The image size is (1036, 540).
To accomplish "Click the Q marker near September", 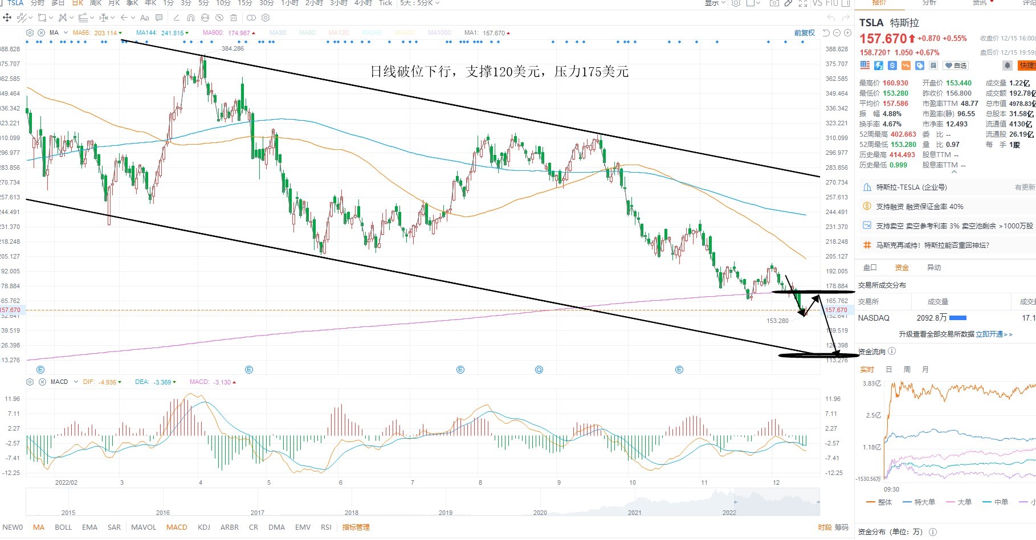I will 539,370.
